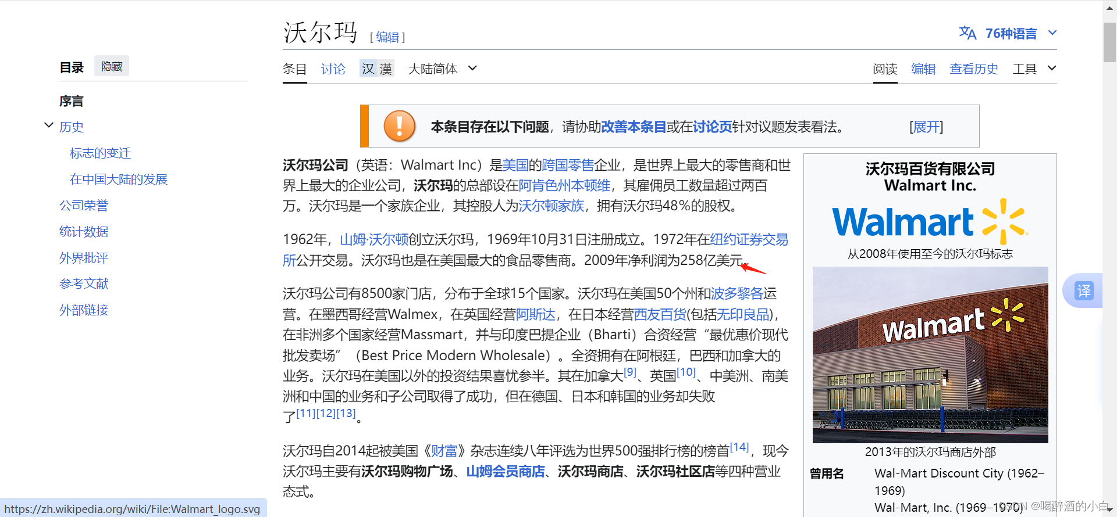The height and width of the screenshot is (517, 1117).
Task: Expand the 大陆简体 variant dropdown
Action: [443, 69]
